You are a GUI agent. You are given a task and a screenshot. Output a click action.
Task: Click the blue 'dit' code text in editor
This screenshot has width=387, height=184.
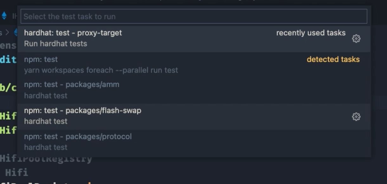pos(8,59)
